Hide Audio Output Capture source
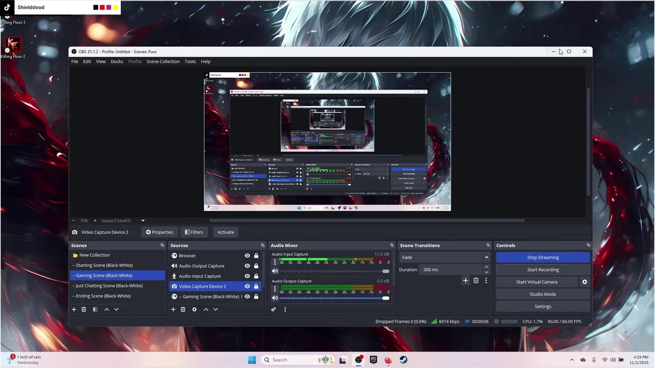655x368 pixels. coord(247,266)
